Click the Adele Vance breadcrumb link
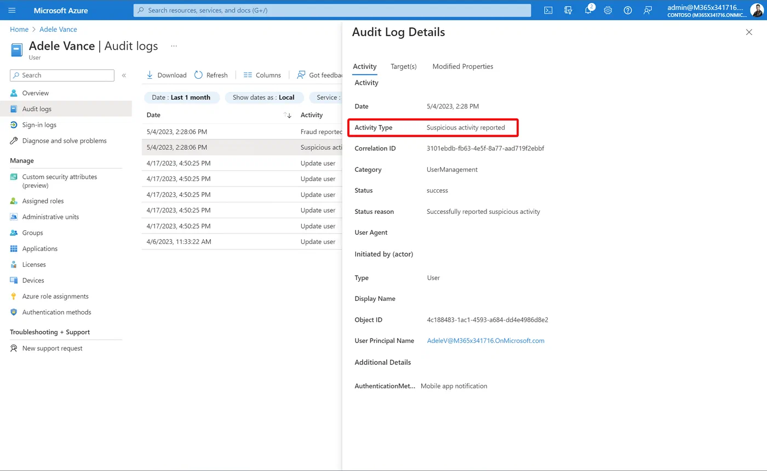 58,29
